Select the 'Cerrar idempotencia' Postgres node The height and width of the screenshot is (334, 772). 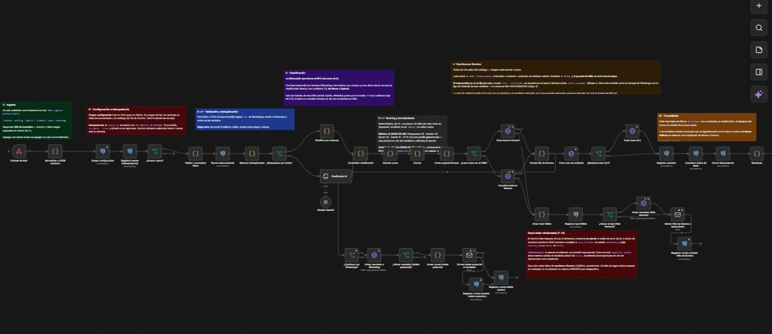coord(723,154)
